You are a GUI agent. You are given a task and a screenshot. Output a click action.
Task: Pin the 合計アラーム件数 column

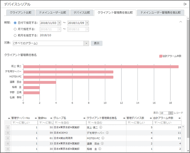coord(180,118)
